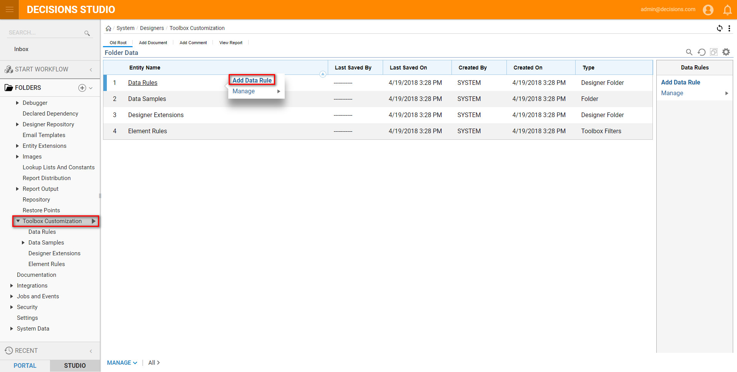
Task: Open Manage submenu in context menu
Action: [256, 91]
